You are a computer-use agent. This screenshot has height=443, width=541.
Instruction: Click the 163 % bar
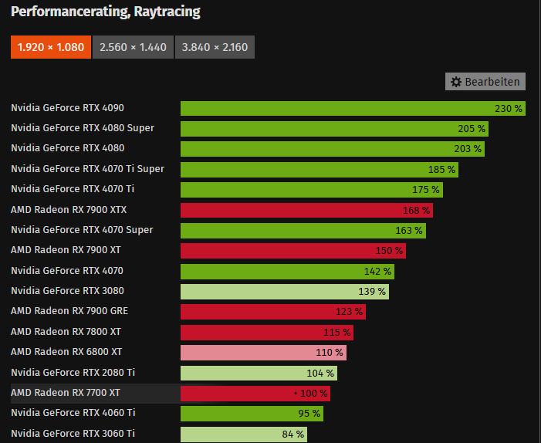[303, 231]
